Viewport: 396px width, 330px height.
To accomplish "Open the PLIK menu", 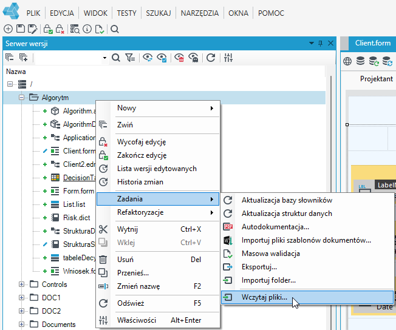I will 33,13.
